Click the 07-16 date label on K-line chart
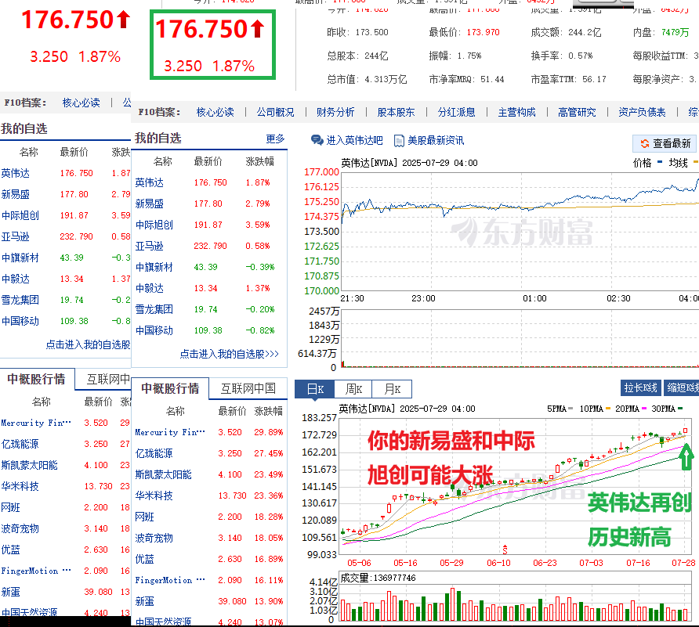 [x=638, y=563]
